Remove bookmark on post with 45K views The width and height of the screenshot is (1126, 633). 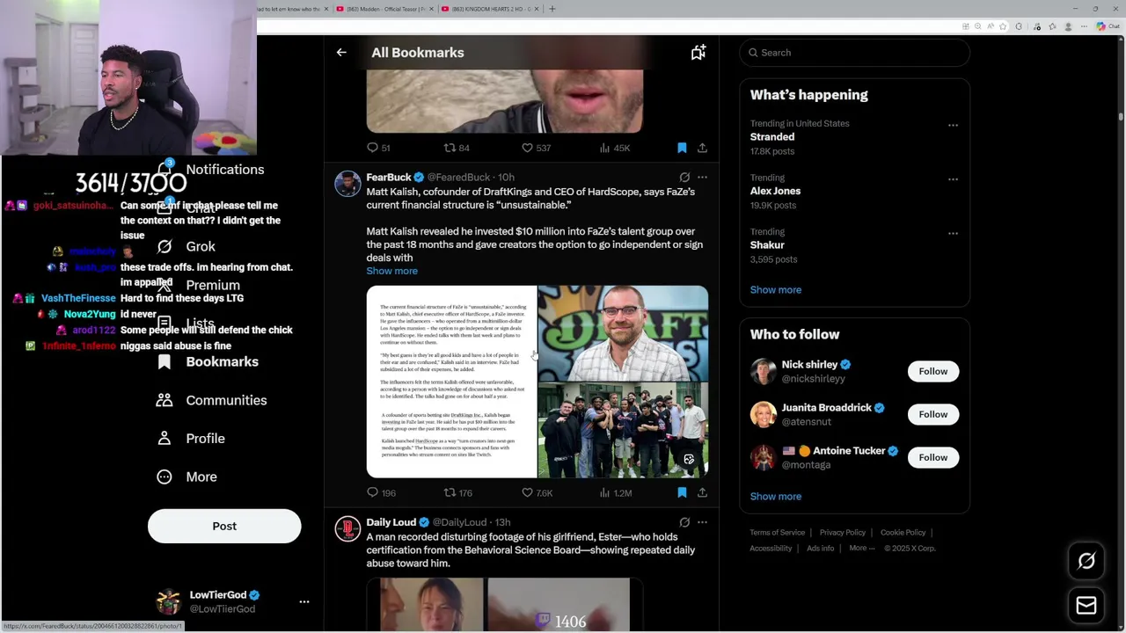pos(682,148)
